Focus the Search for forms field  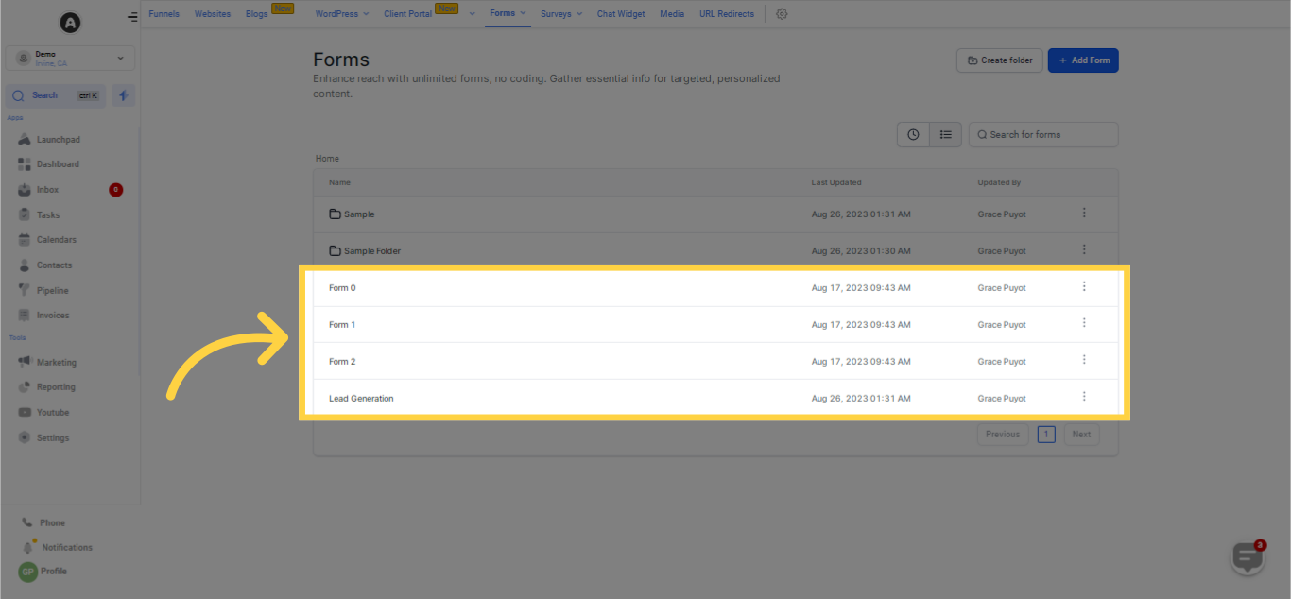click(1043, 134)
